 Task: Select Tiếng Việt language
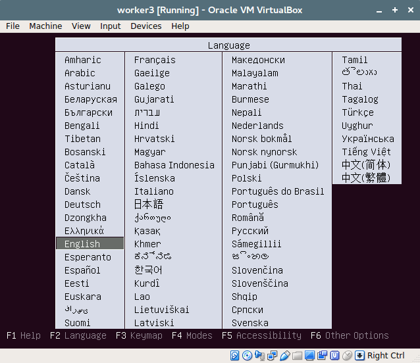pos(366,152)
